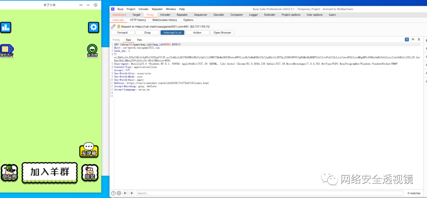
Task: Open search settings gear icon
Action: 119,193
